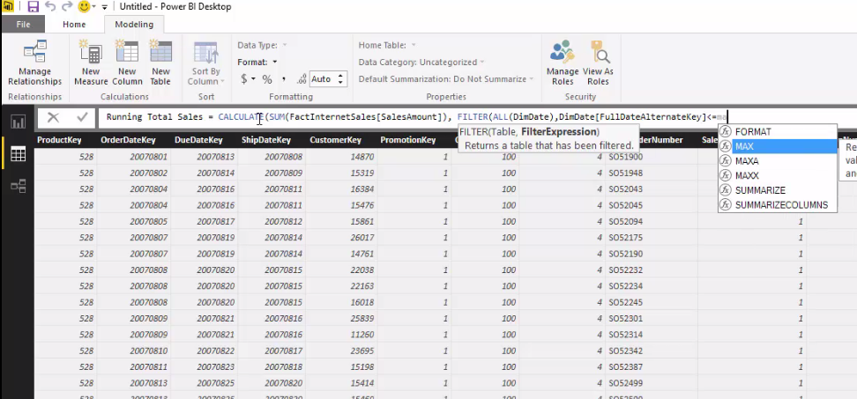Click cell SO52301

[625, 319]
